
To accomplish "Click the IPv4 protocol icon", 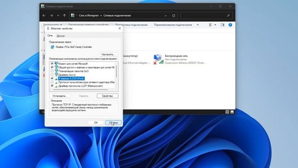I will coord(56,78).
